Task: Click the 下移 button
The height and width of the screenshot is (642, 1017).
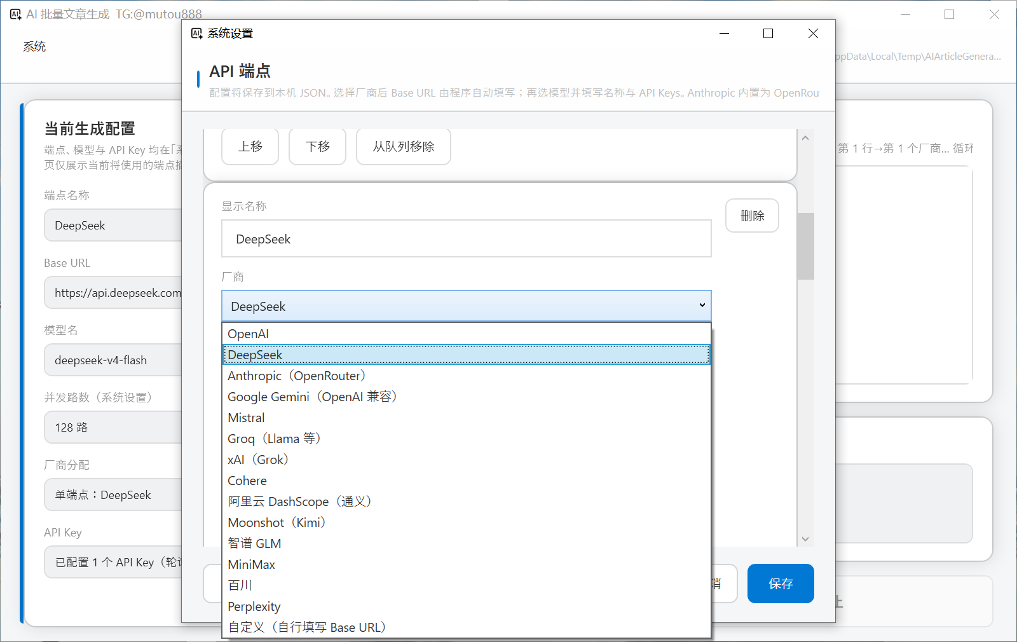Action: coord(318,147)
